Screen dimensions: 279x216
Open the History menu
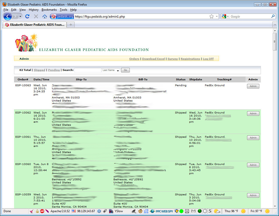click(34, 10)
